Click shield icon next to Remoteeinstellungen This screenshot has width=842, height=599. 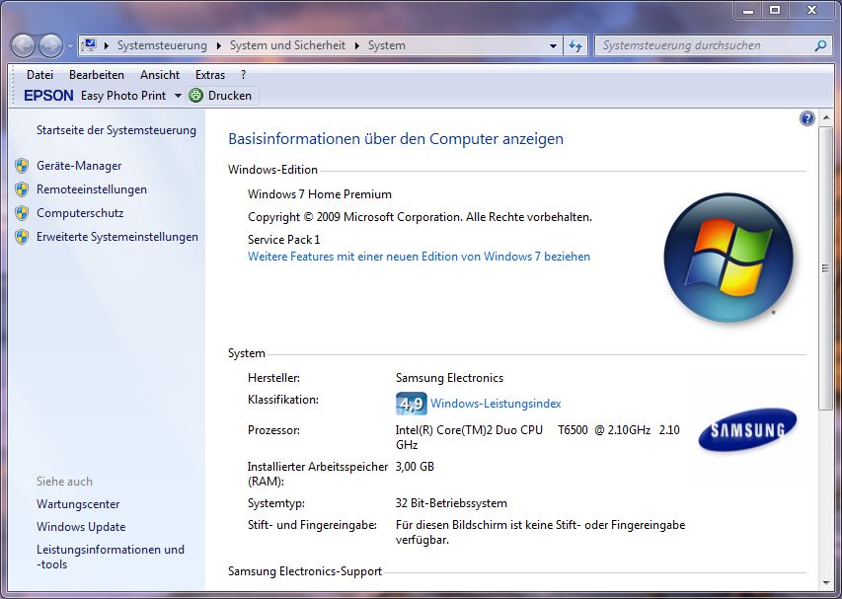pos(22,189)
